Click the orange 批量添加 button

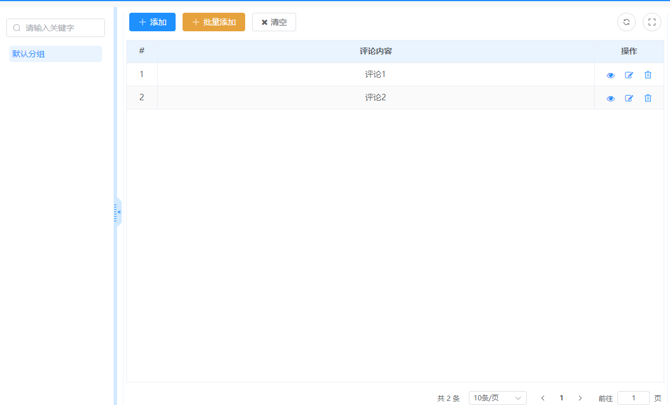pos(214,22)
